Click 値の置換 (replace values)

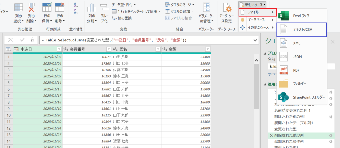122,18
